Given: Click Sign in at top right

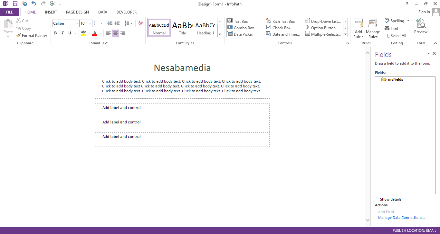Looking at the screenshot, I should tap(424, 12).
